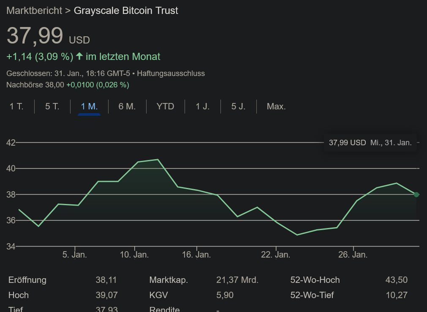Image resolution: width=427 pixels, height=312 pixels.
Task: Click the Geschlossen: 31. Jan. timestamp text
Action: [68, 73]
